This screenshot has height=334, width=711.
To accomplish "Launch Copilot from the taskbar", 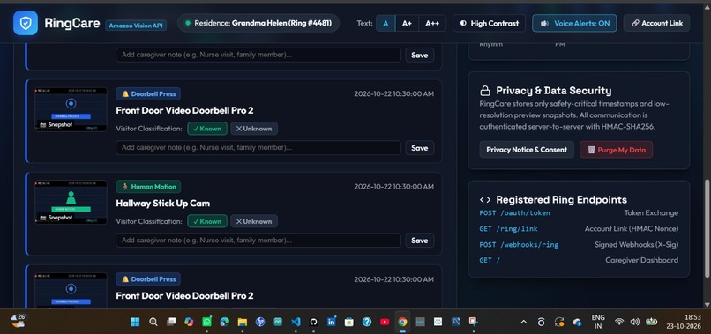I will [189, 322].
